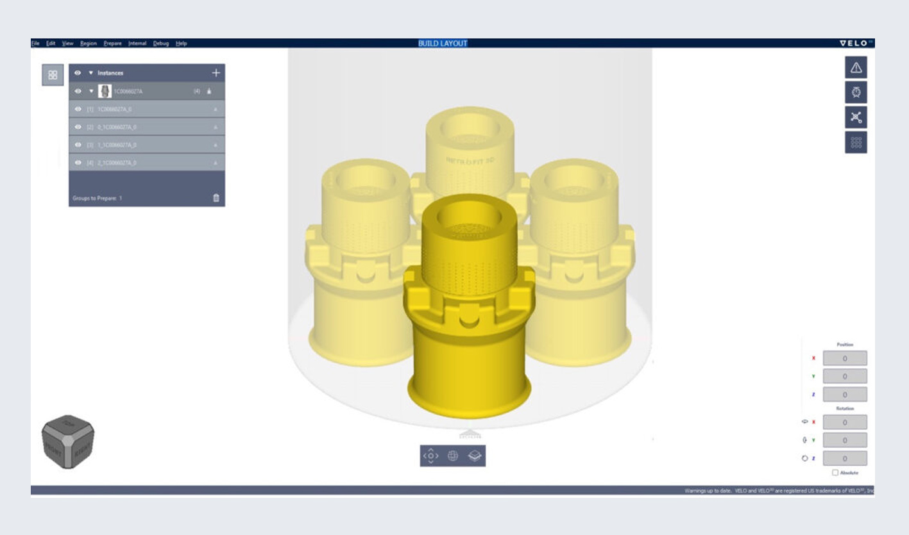This screenshot has width=909, height=535.
Task: Click the gear icon below the warning triangle
Action: click(x=857, y=92)
